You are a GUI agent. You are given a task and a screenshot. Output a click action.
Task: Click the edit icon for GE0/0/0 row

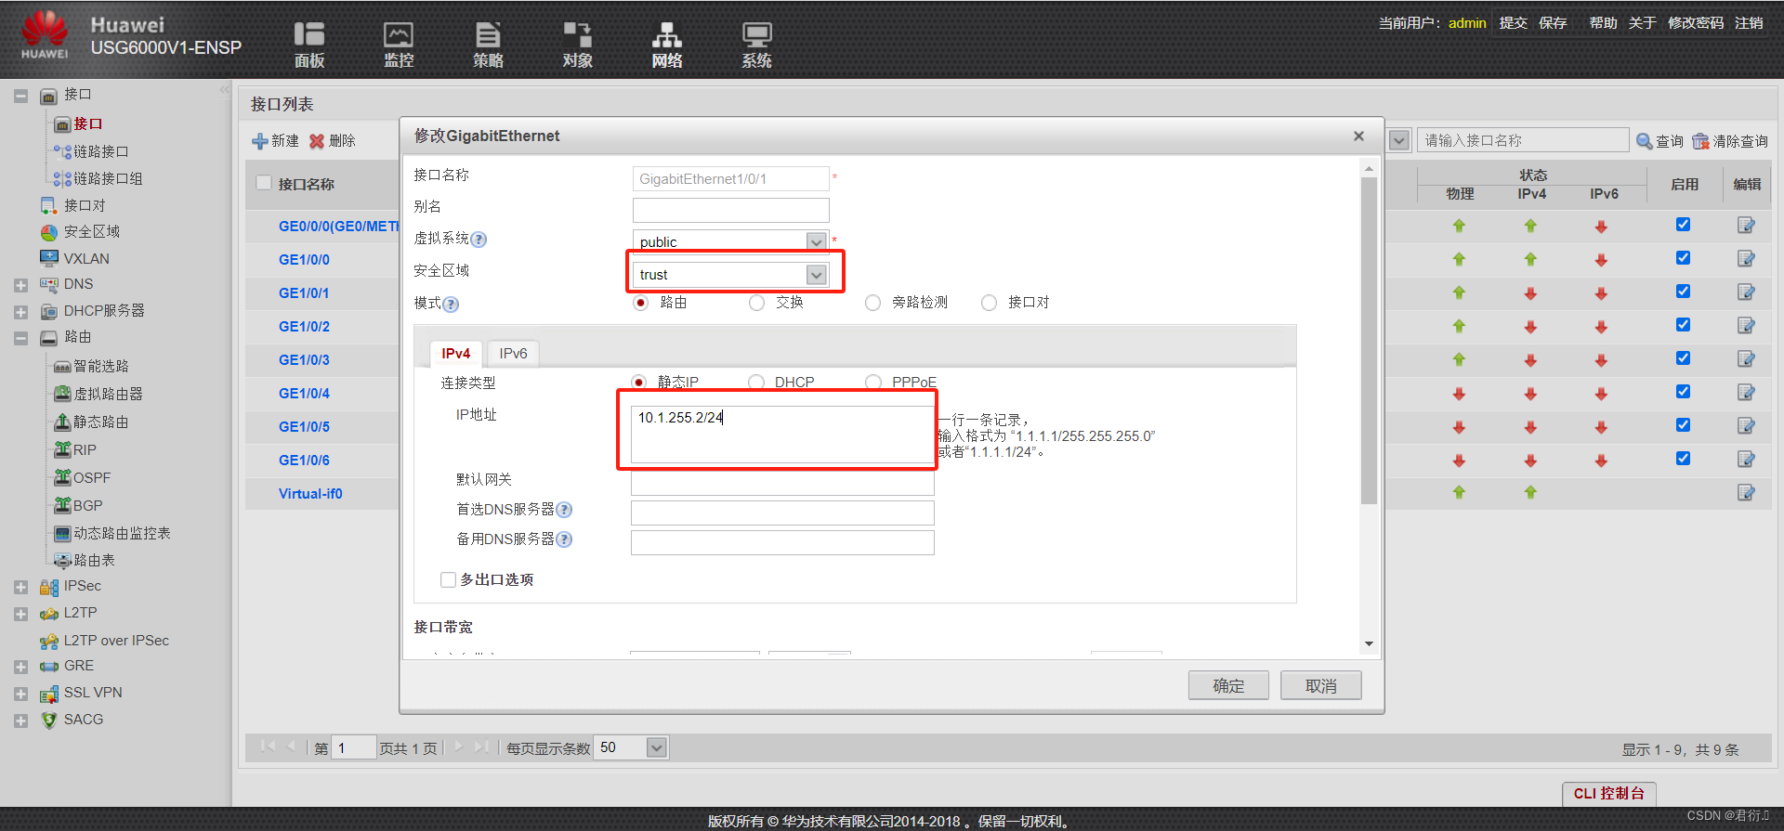click(1746, 226)
